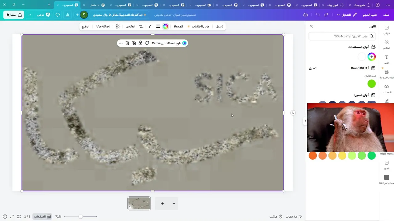
Task: Open the comments speech bubble icon
Action: coord(58,15)
